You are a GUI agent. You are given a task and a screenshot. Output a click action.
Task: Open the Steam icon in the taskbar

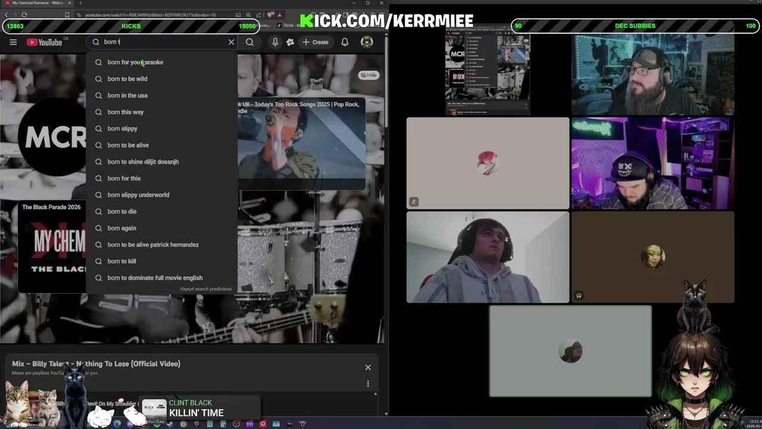pyautogui.click(x=170, y=424)
